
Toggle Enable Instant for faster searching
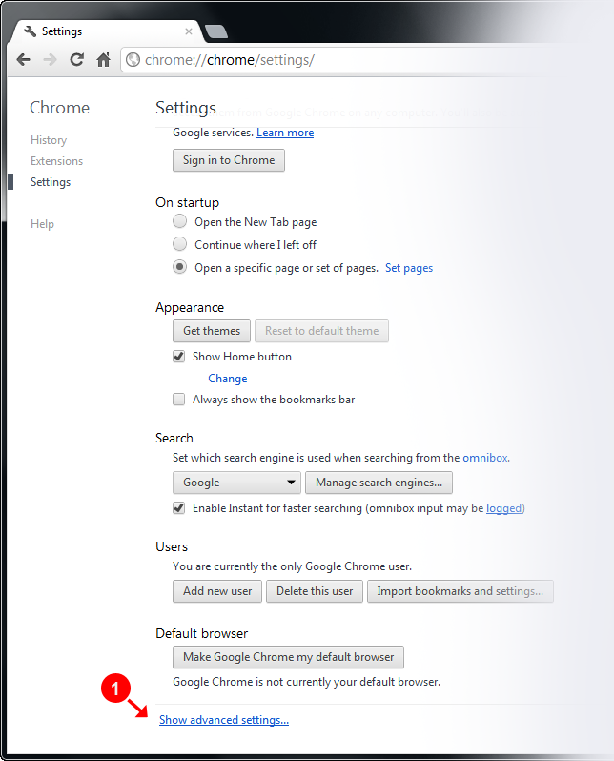click(179, 508)
